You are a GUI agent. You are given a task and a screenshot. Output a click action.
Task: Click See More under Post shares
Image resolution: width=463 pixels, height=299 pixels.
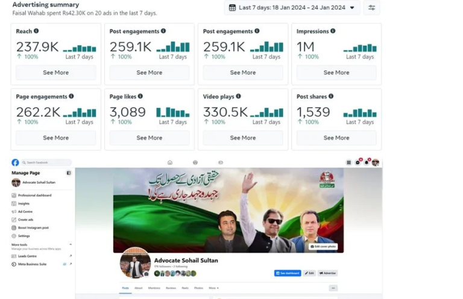click(x=336, y=138)
